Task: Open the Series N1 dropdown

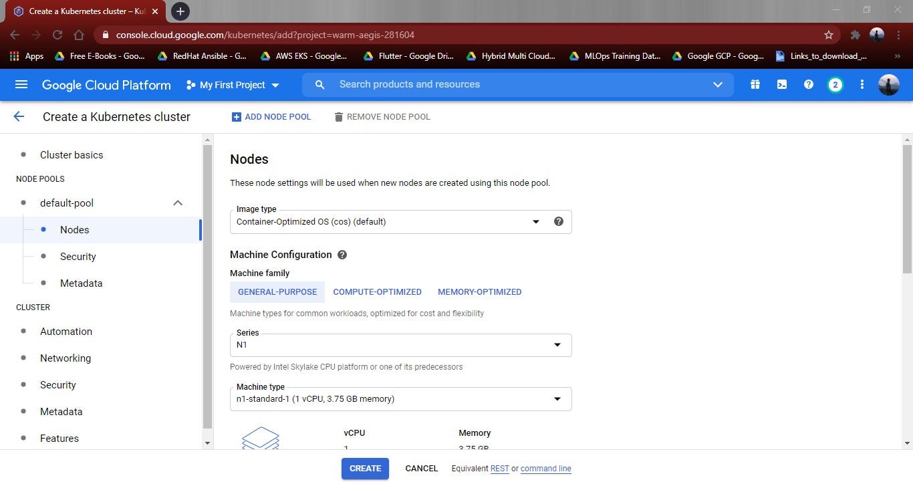Action: coord(400,345)
